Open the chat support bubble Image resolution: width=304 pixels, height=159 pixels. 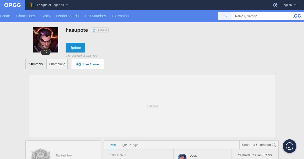tap(290, 146)
